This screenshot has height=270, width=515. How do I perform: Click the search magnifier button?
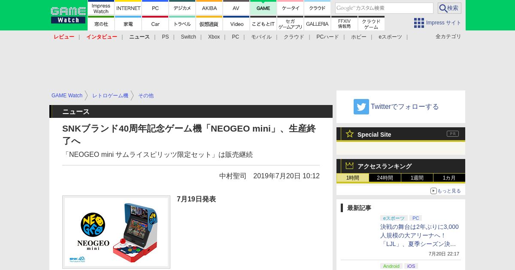[x=449, y=8]
